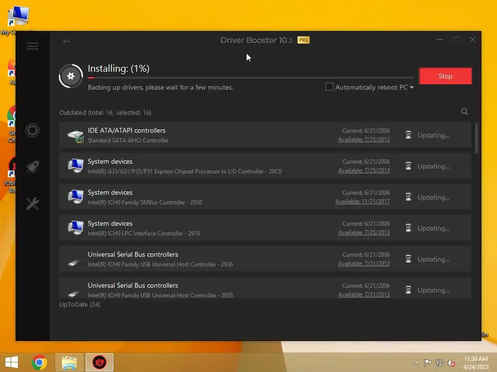
Task: Click Updating... status in the IDE ATA/ATAPI row
Action: (x=433, y=136)
